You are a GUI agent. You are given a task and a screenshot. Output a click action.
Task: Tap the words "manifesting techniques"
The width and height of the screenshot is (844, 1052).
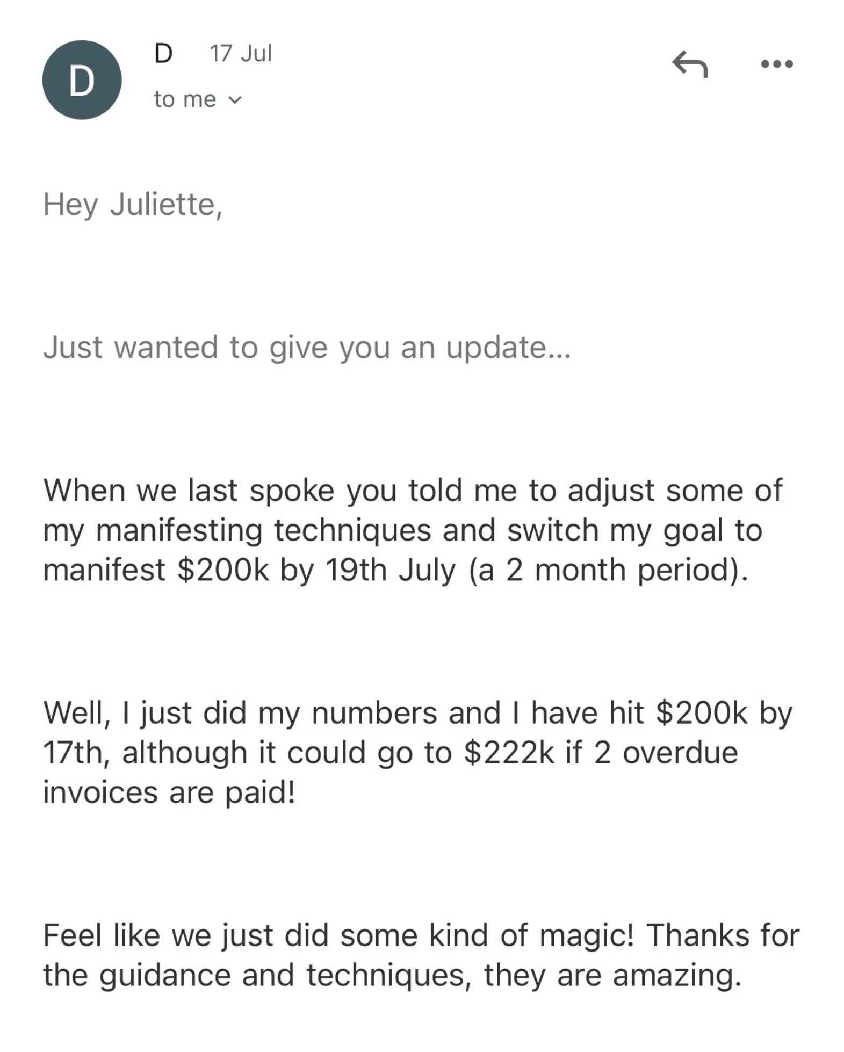264,530
